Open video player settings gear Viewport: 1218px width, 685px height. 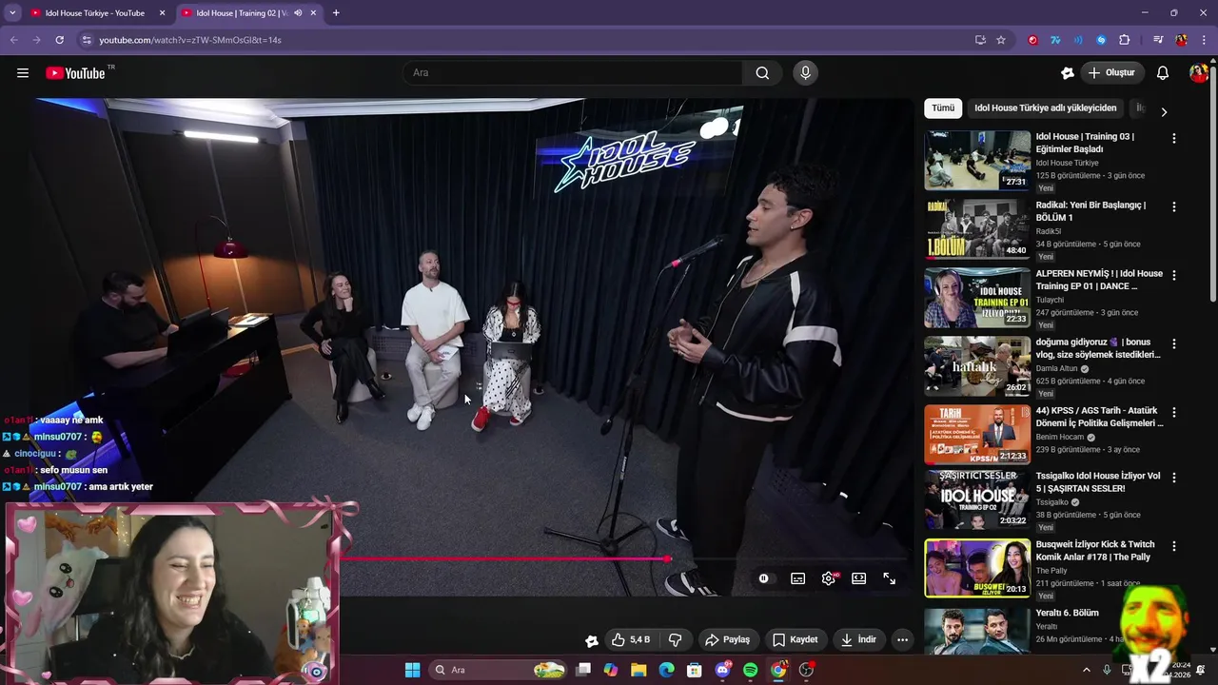[x=829, y=578]
